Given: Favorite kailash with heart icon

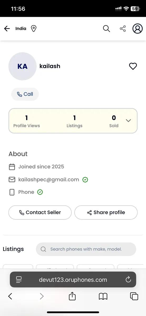Looking at the screenshot, I should (133, 66).
